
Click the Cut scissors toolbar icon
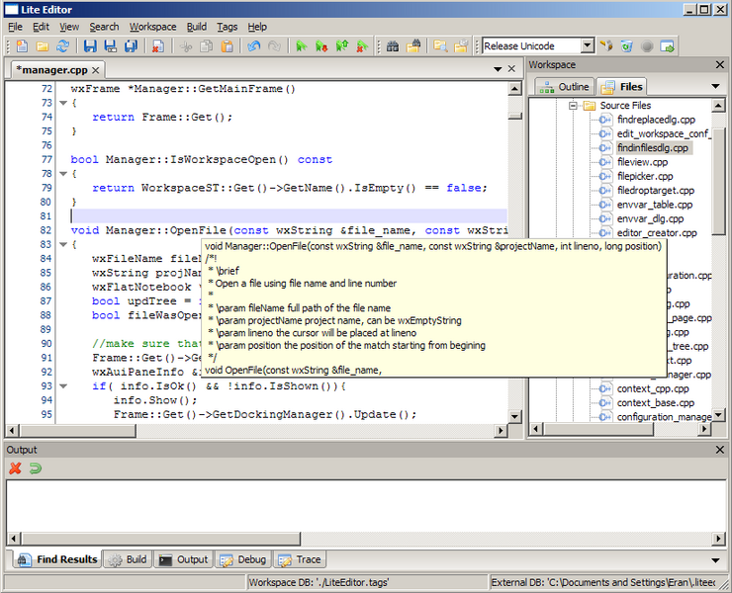185,46
